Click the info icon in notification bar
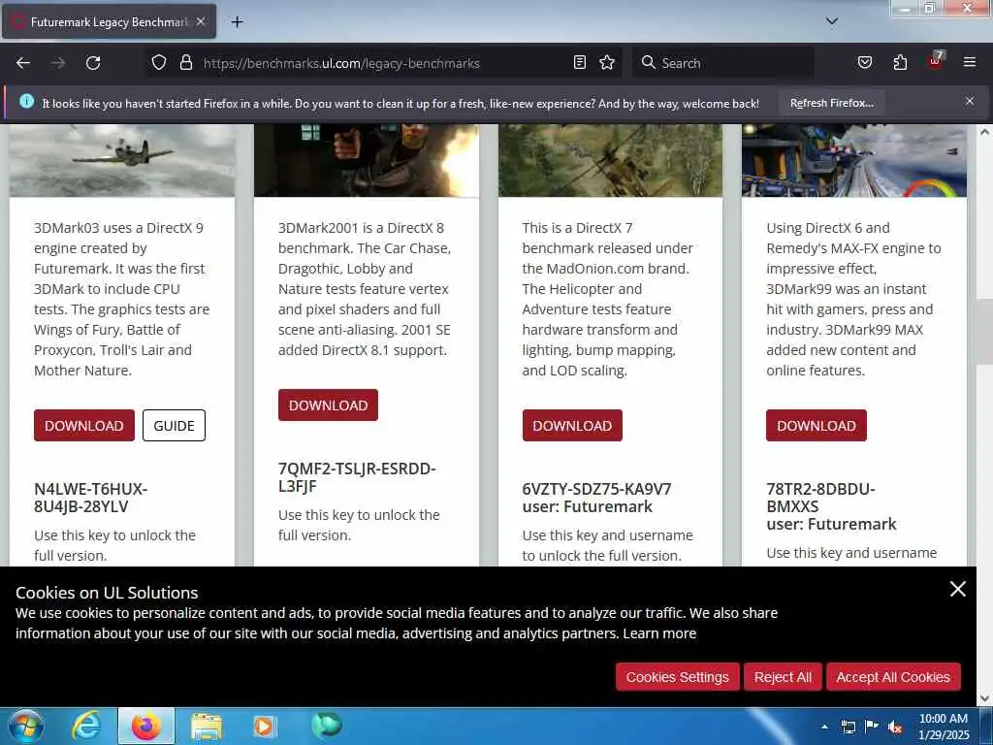This screenshot has width=993, height=745. (x=26, y=101)
